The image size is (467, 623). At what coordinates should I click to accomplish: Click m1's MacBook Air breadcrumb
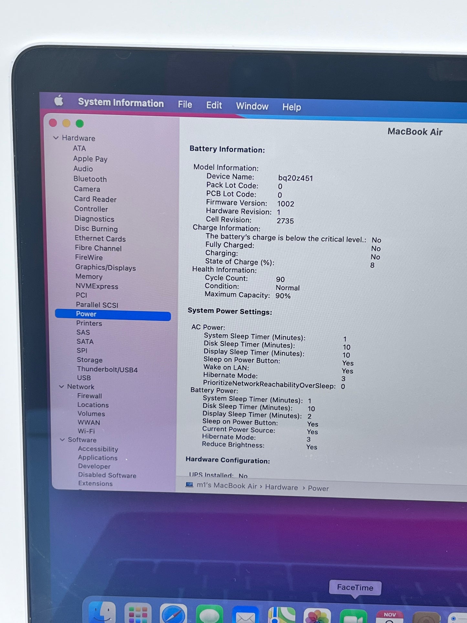click(x=227, y=486)
